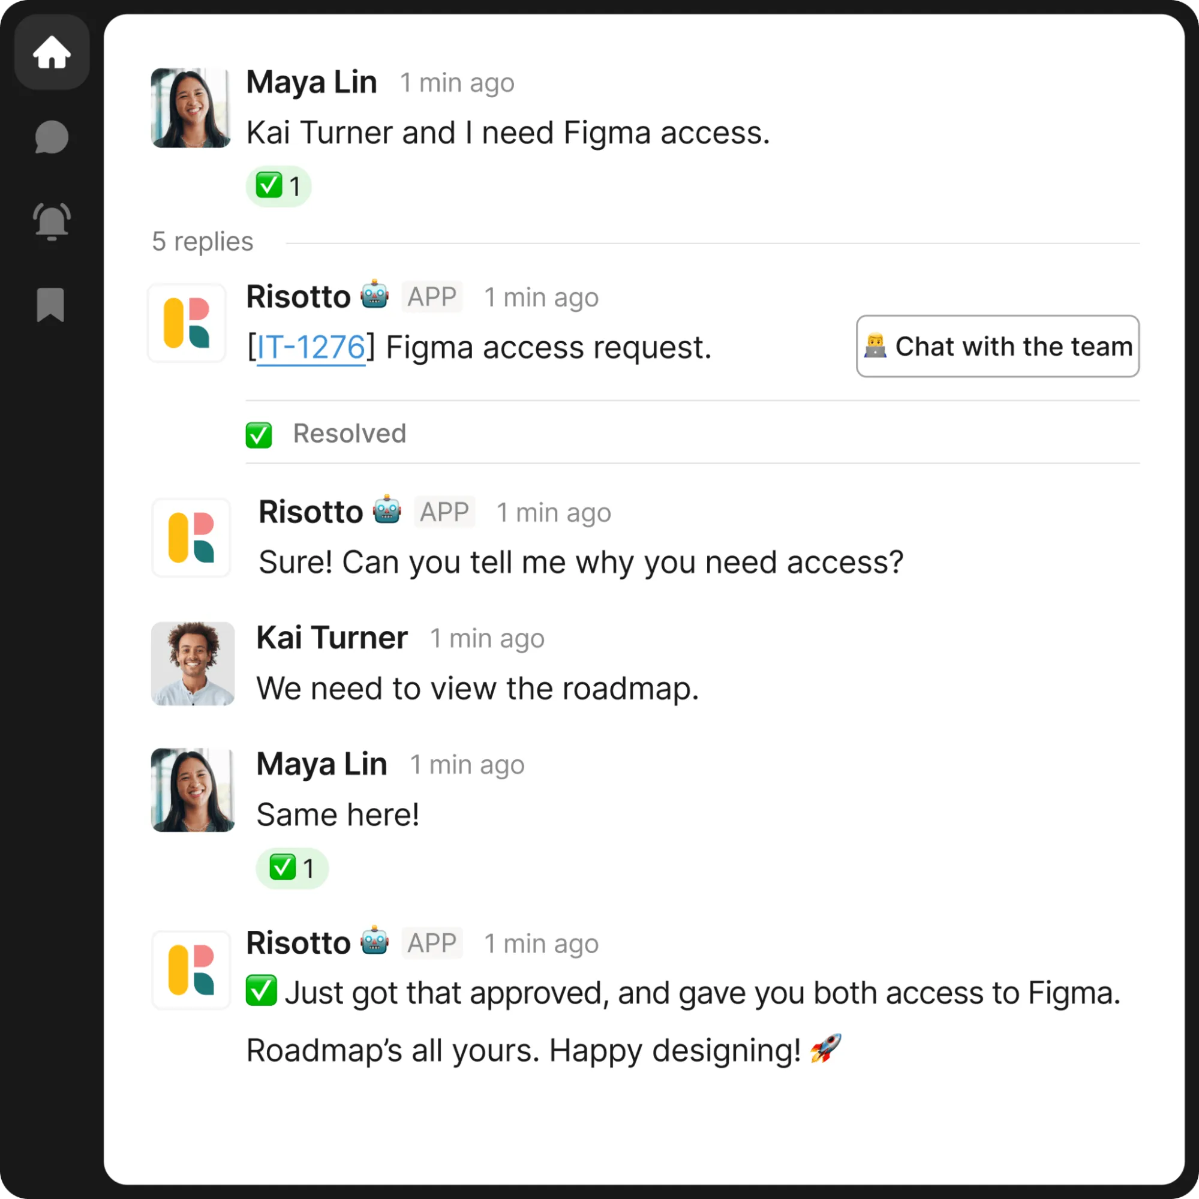Collapse the 5 replies thread
This screenshot has width=1199, height=1199.
coord(202,241)
